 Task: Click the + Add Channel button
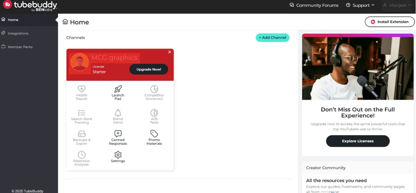272,37
